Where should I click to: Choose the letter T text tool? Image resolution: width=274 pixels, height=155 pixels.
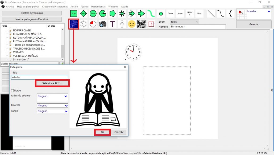click(112, 24)
